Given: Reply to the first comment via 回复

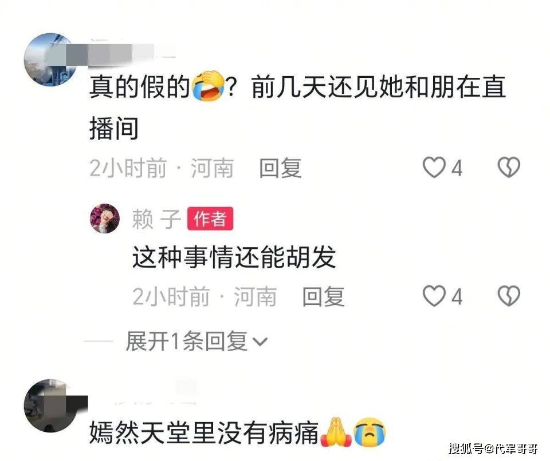Looking at the screenshot, I should point(280,168).
